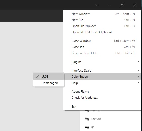
Task: Expand the Color Space submenu arrow
Action: point(138,76)
